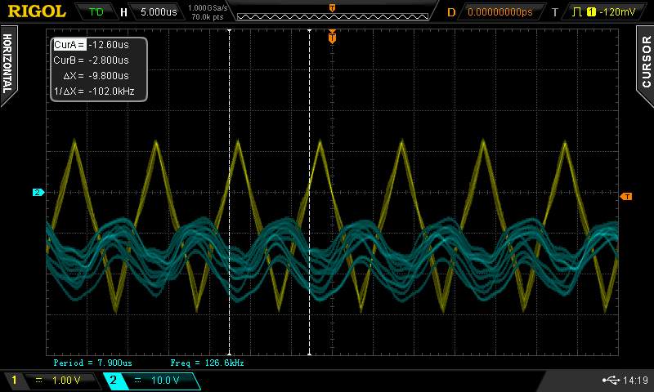The width and height of the screenshot is (654, 392).
Task: Toggle channel 2 with the 10.0 V label
Action: (x=151, y=381)
